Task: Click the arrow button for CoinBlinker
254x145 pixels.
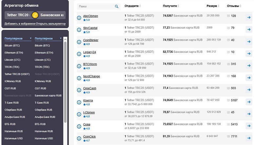Action: 249,42
